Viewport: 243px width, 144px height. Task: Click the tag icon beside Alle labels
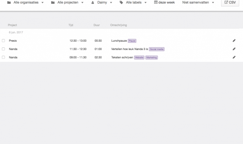[x=121, y=3]
